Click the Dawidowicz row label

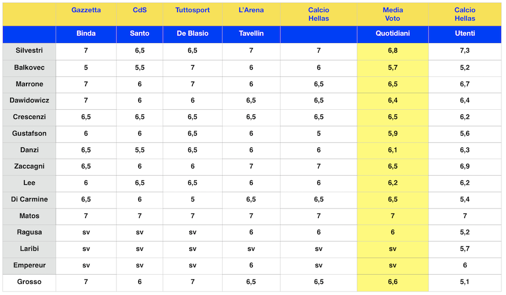click(29, 100)
